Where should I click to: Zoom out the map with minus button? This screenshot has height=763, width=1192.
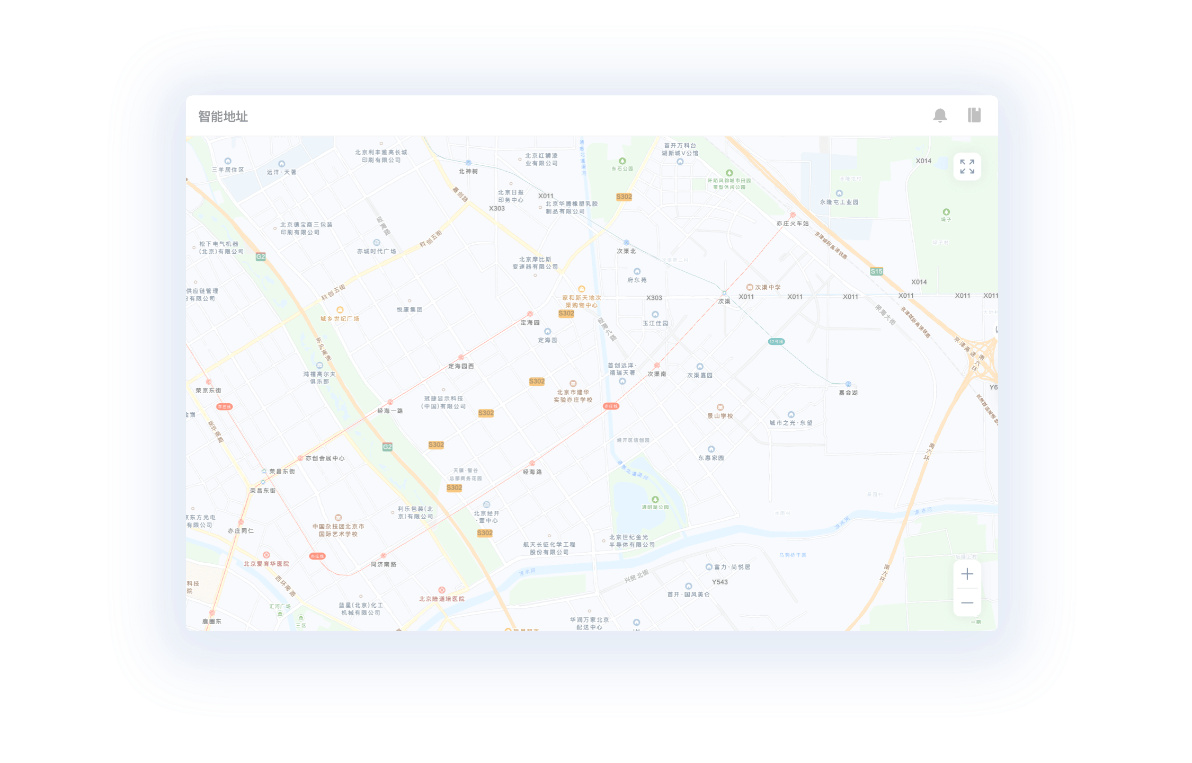coord(967,603)
